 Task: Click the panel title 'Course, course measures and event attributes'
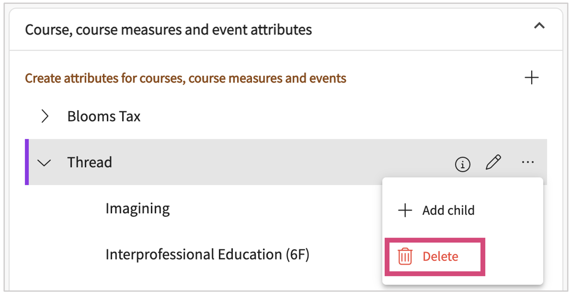click(x=168, y=30)
